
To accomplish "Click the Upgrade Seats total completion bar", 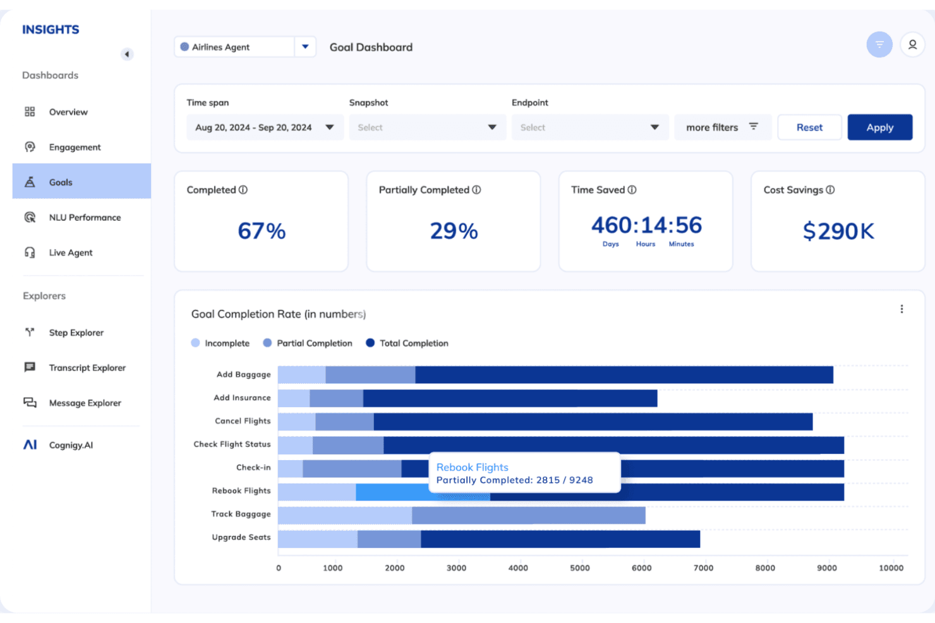I will pos(560,539).
